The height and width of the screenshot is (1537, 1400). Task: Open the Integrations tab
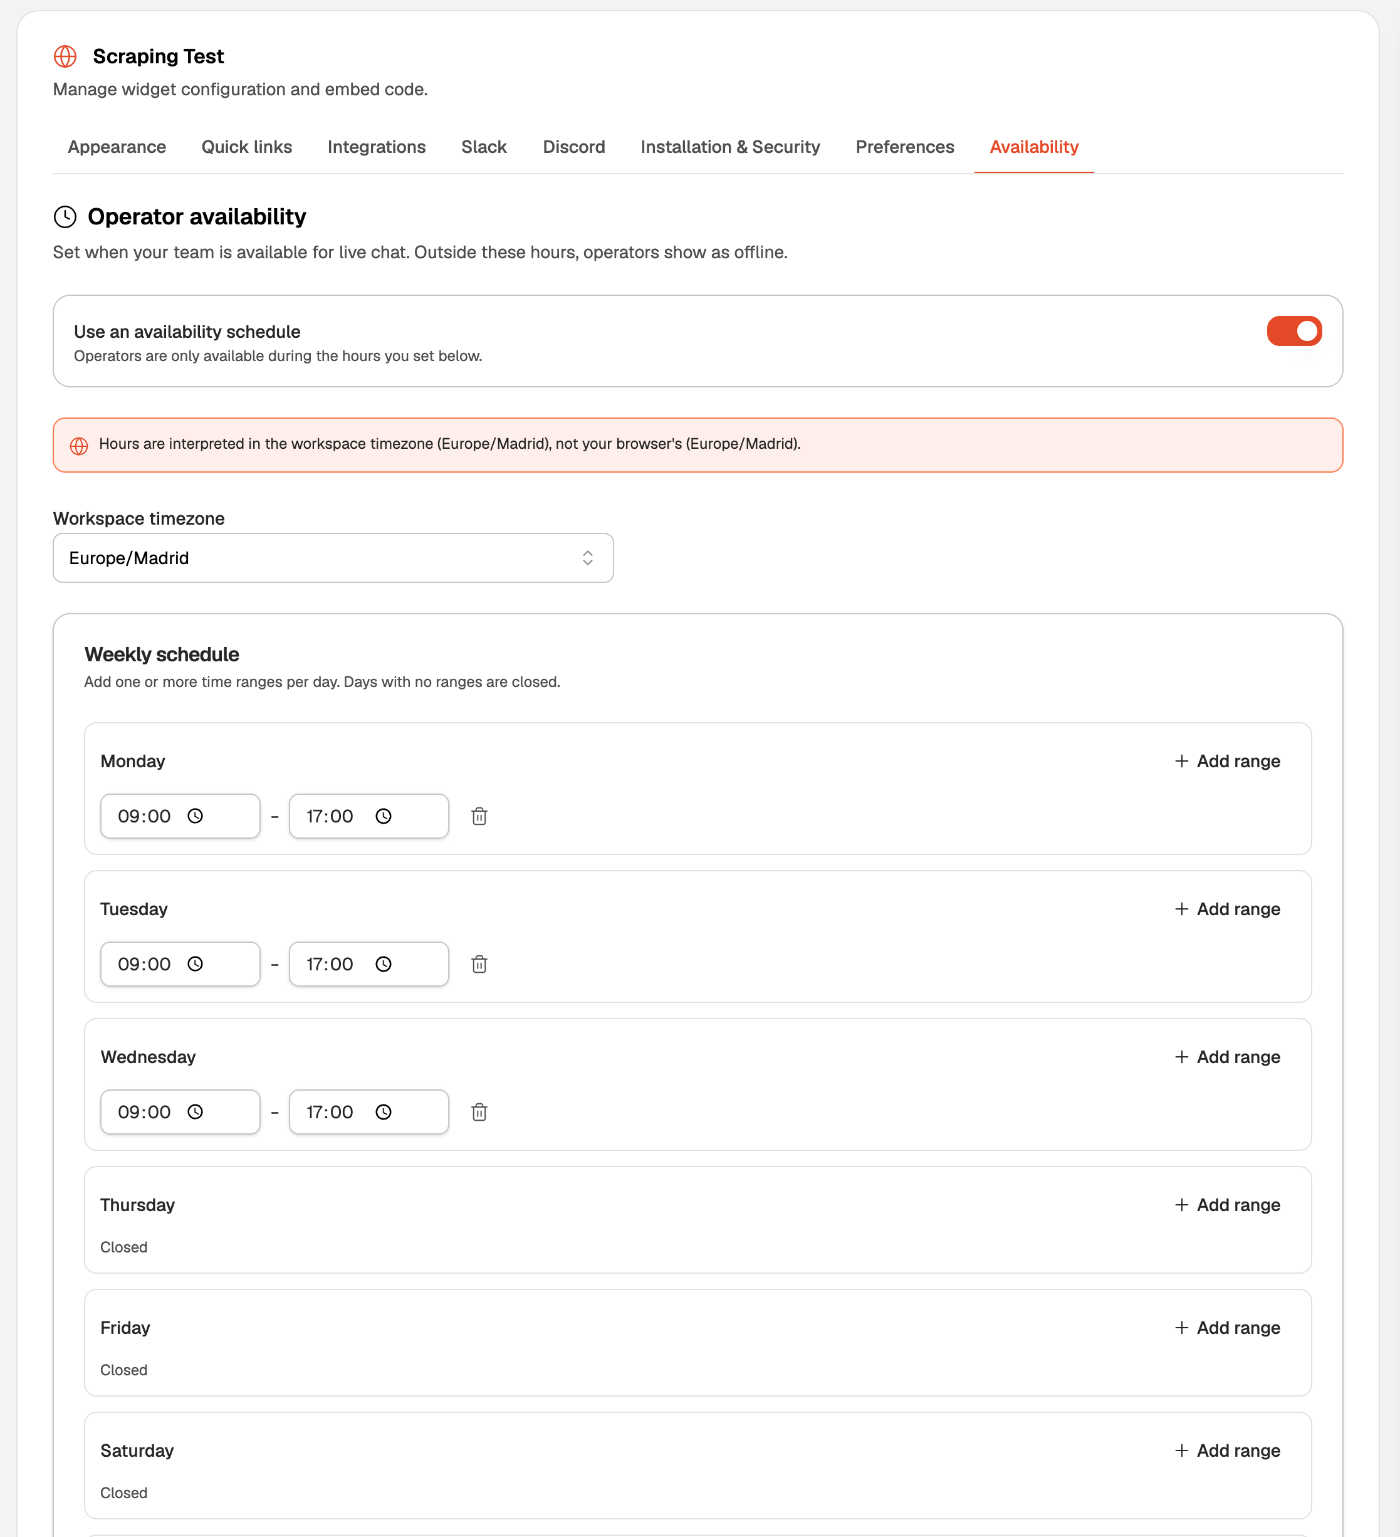377,147
